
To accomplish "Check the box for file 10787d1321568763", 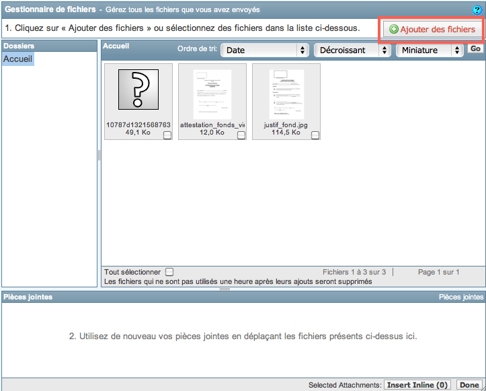I will coord(167,135).
